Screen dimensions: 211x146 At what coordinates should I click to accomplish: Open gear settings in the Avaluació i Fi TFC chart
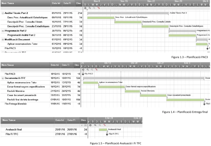coord(91,125)
